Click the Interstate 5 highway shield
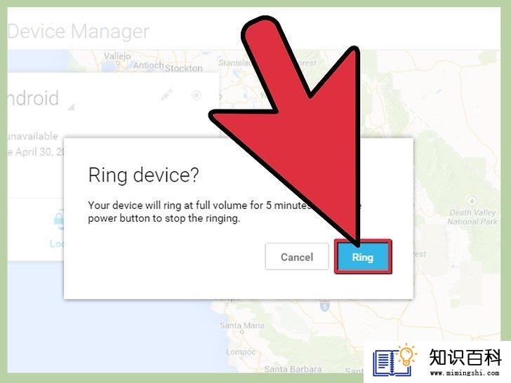Viewport: 511px width, 383px height. [x=324, y=306]
